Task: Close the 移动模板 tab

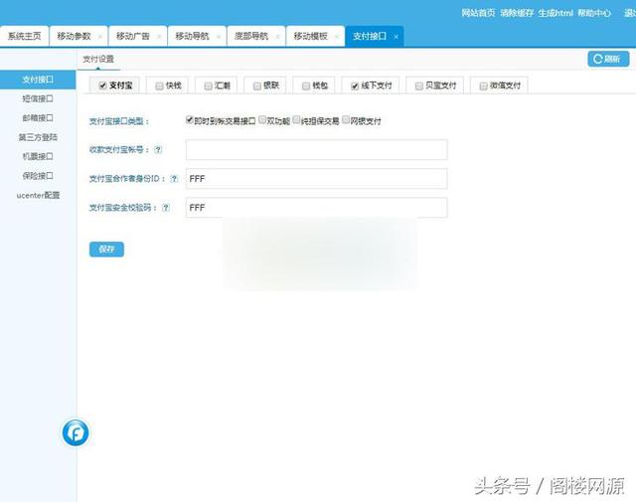Action: pyautogui.click(x=337, y=37)
